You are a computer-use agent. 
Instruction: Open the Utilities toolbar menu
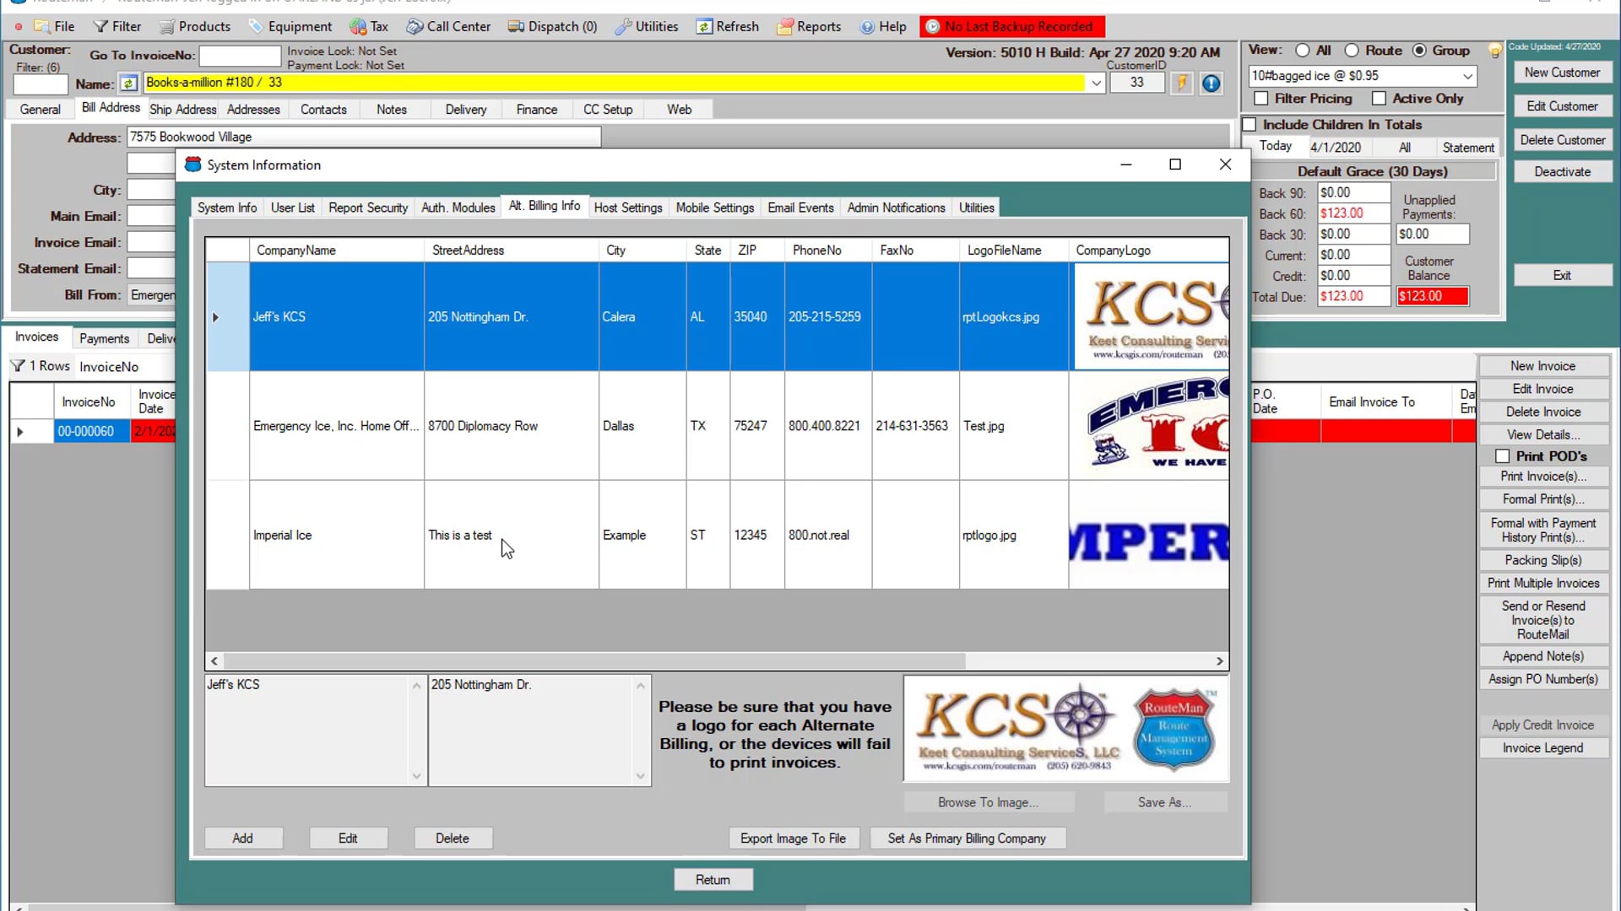[647, 26]
